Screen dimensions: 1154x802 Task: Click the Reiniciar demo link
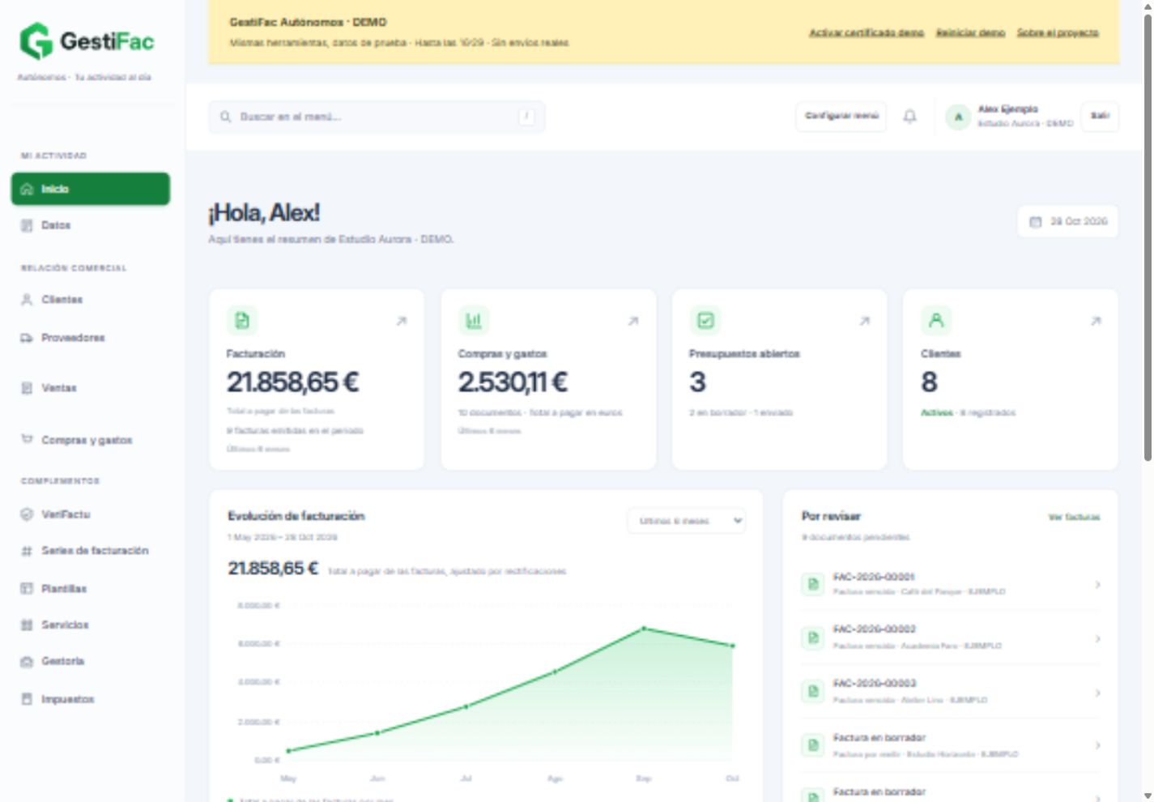tap(970, 32)
